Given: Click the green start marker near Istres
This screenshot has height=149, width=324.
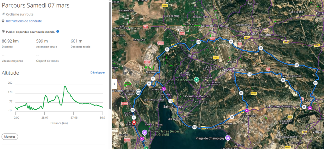Looking at the screenshot, I should pyautogui.click(x=146, y=147).
